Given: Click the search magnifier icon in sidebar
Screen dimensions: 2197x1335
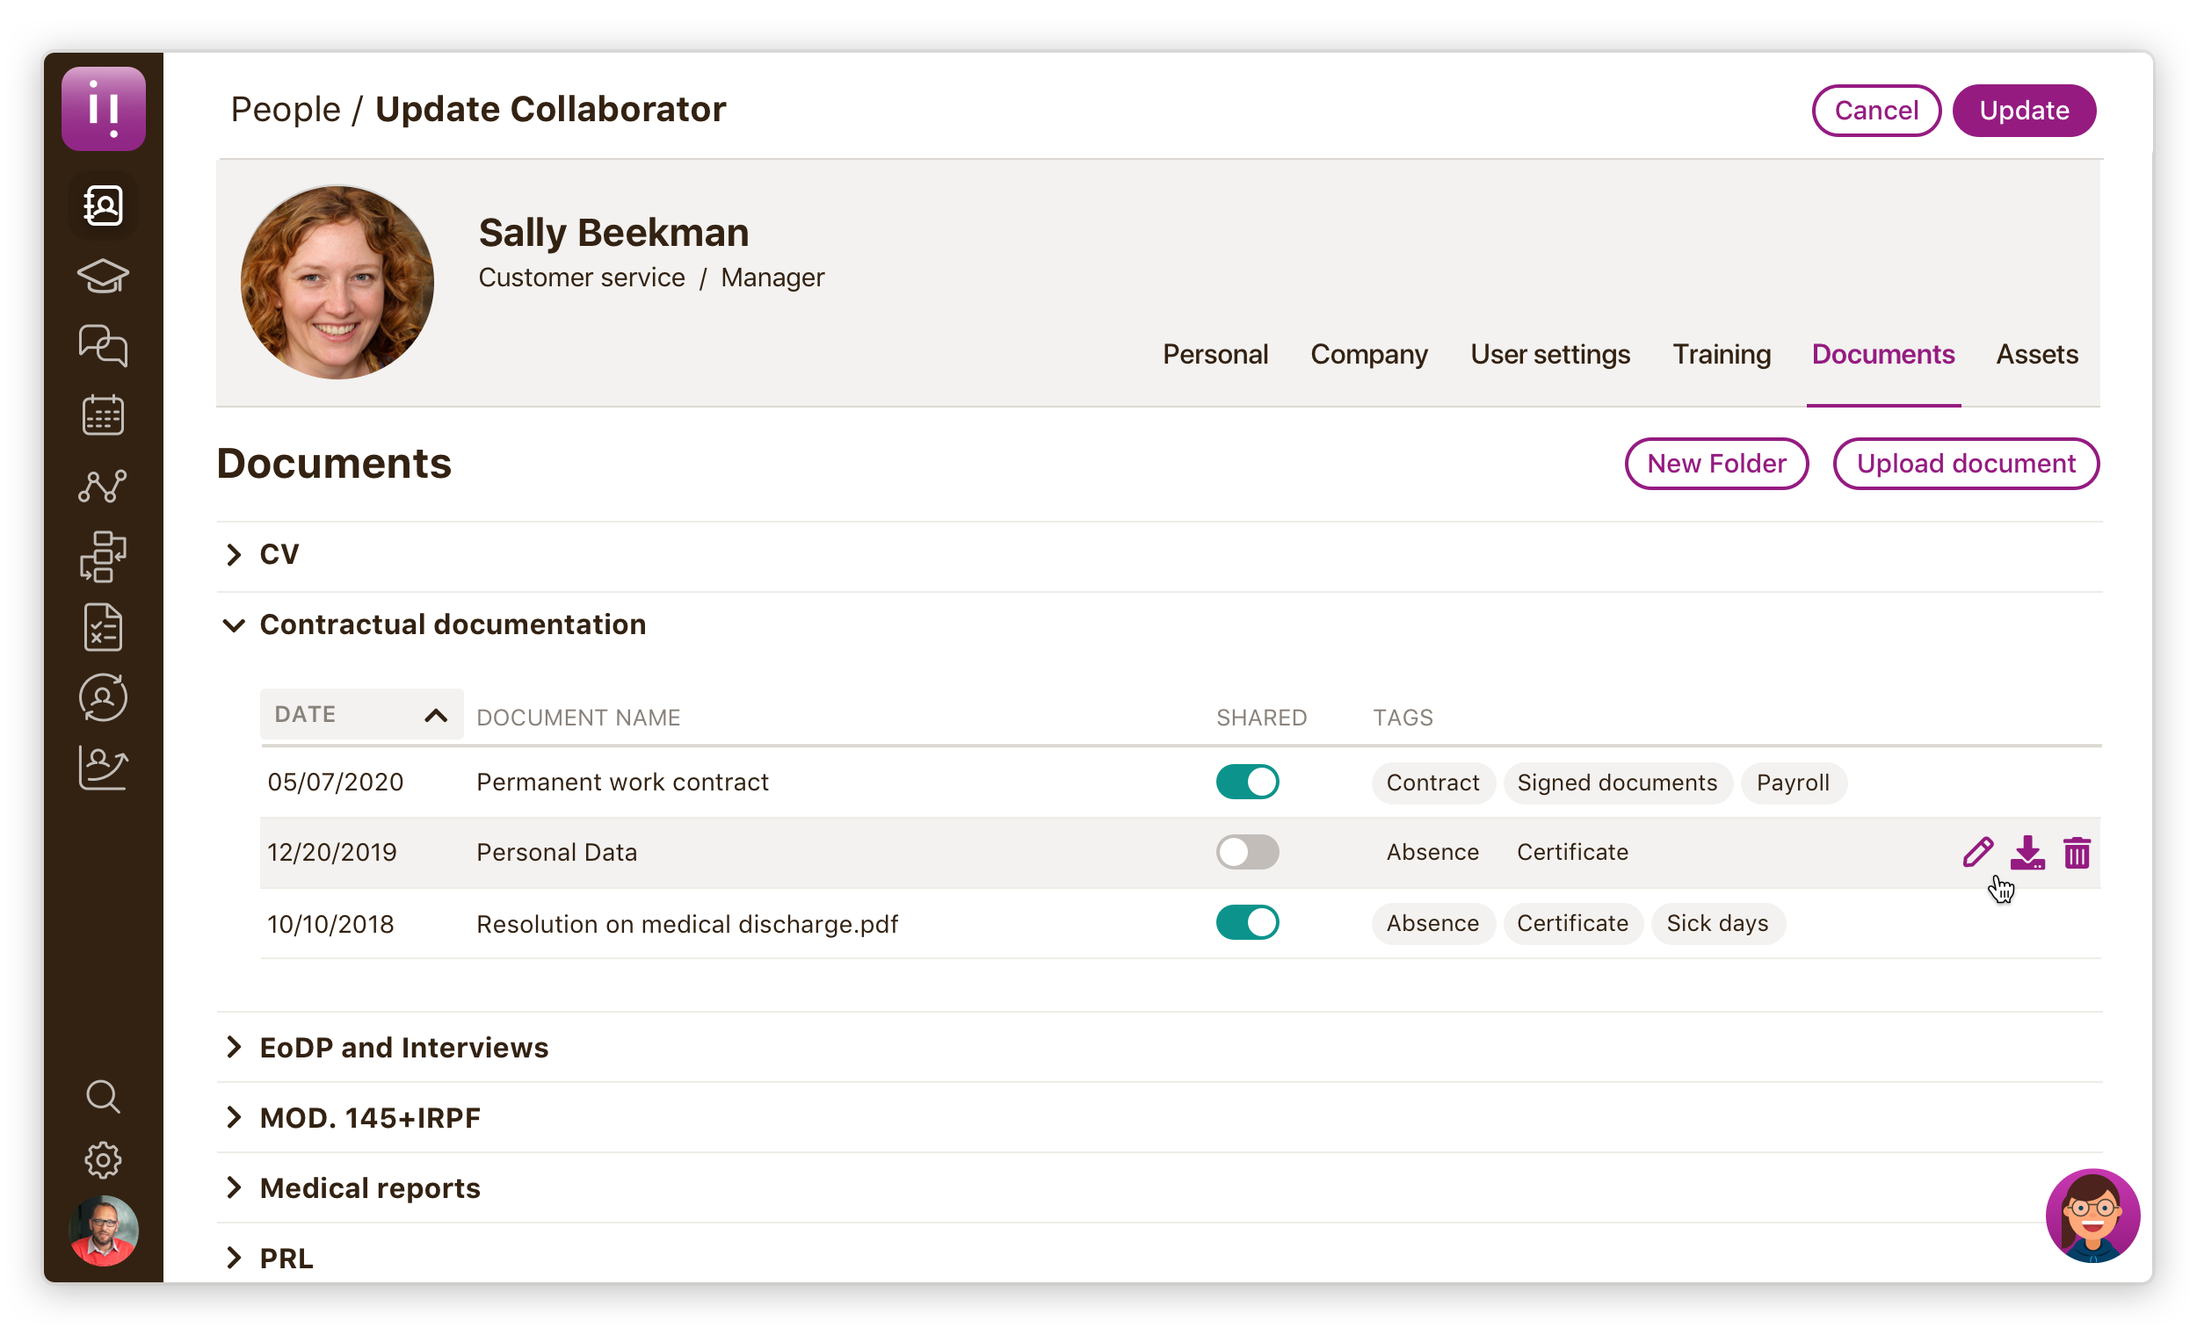Looking at the screenshot, I should tap(104, 1096).
